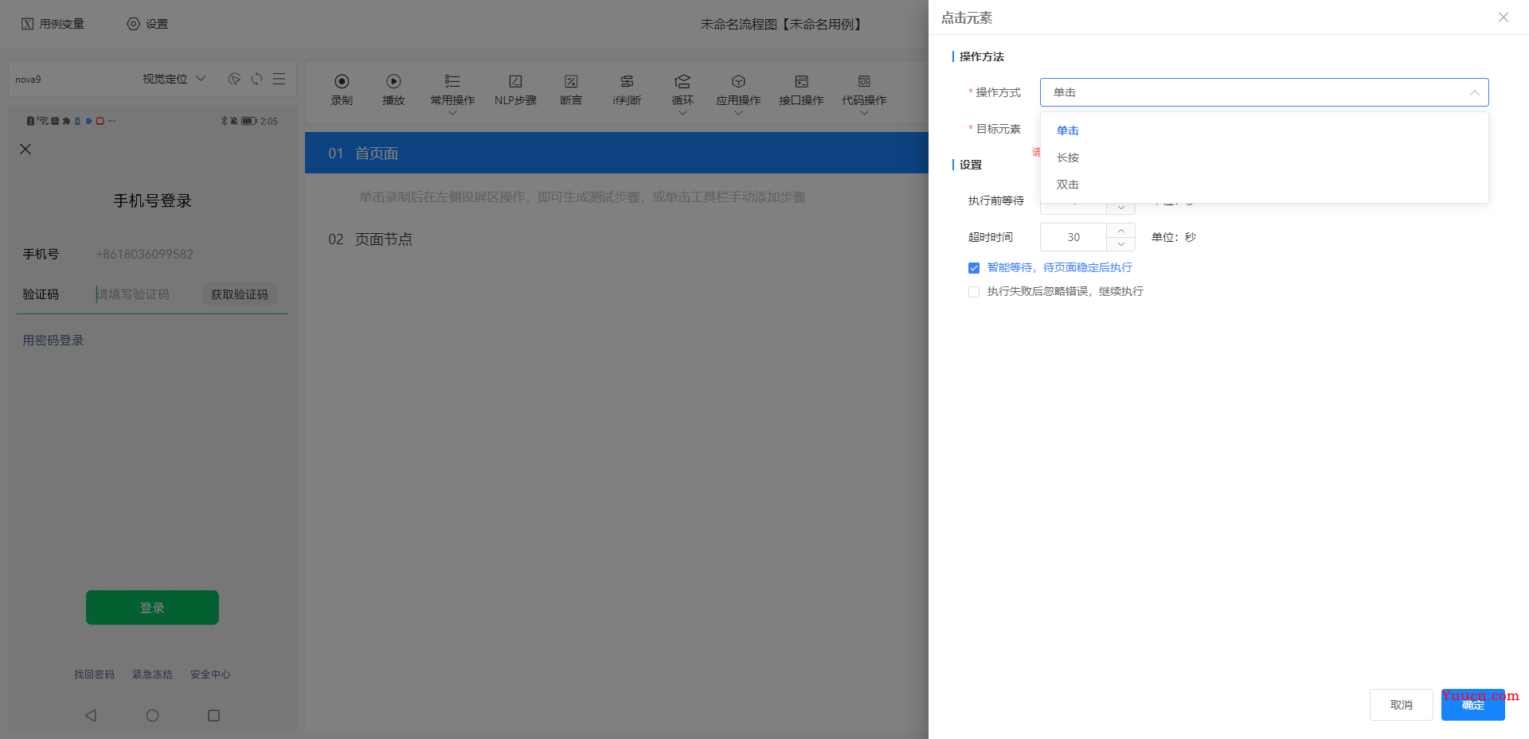Screen dimensions: 1529x739
Task: Choose 单击 from the dropdown list
Action: (x=1264, y=130)
